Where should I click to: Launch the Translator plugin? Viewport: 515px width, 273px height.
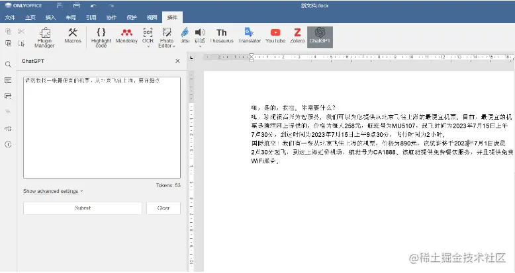click(x=250, y=36)
